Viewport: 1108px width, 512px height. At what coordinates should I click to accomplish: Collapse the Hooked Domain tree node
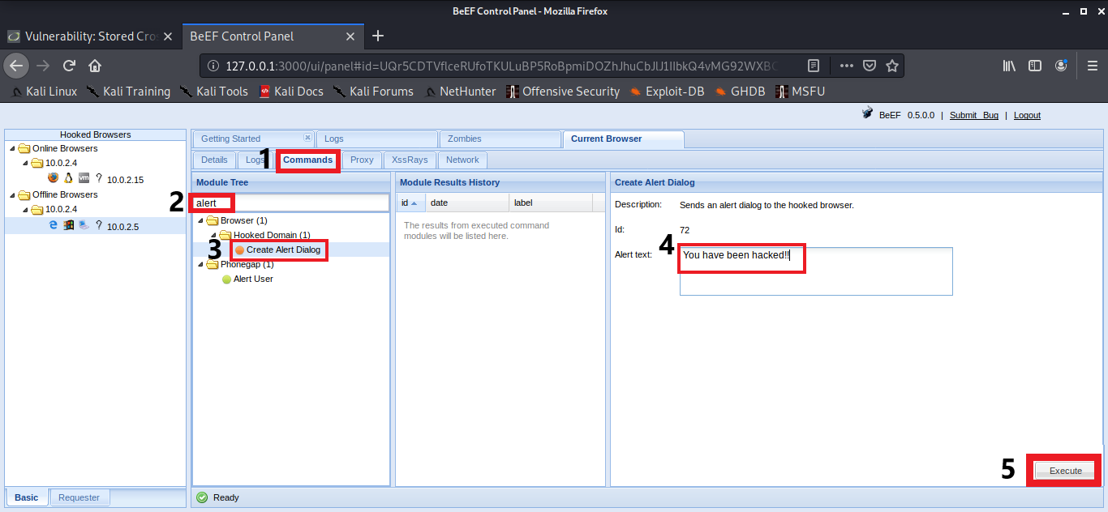coord(213,234)
